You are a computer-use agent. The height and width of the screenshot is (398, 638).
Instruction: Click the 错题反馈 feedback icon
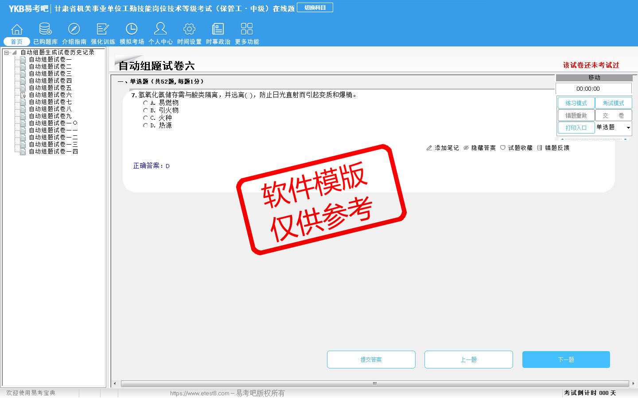pos(539,148)
